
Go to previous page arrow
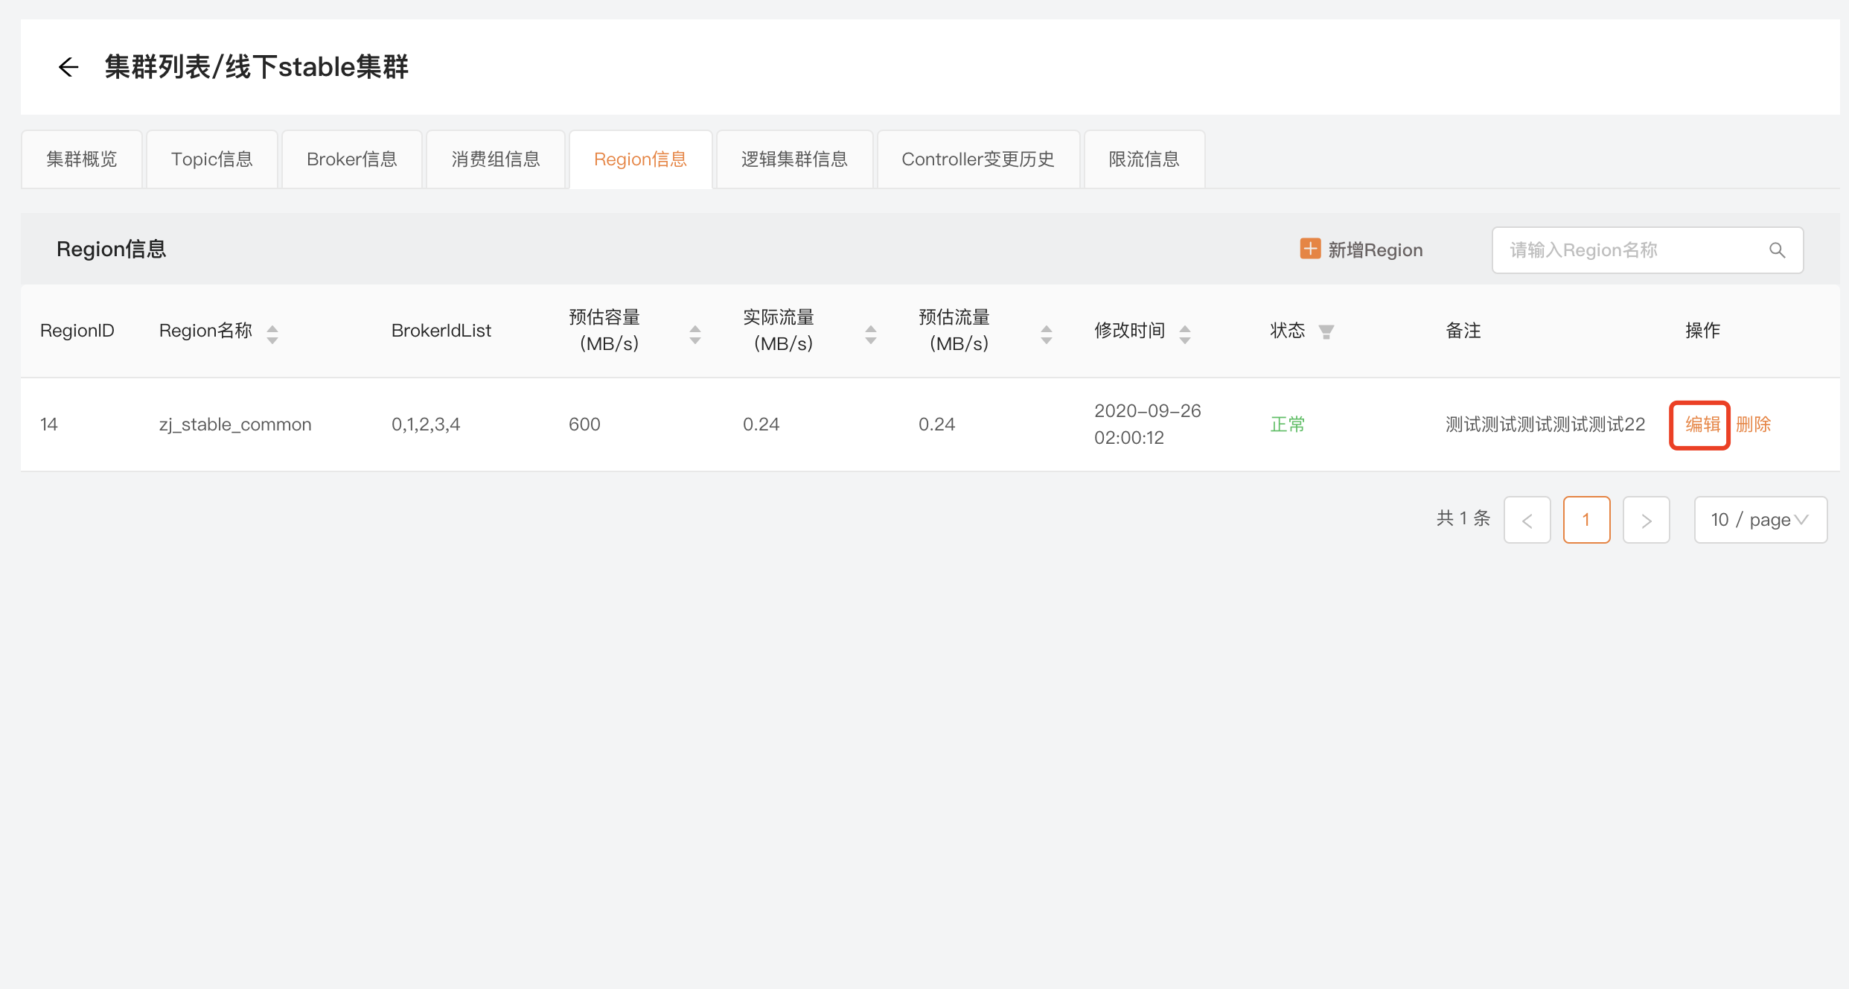(1527, 520)
